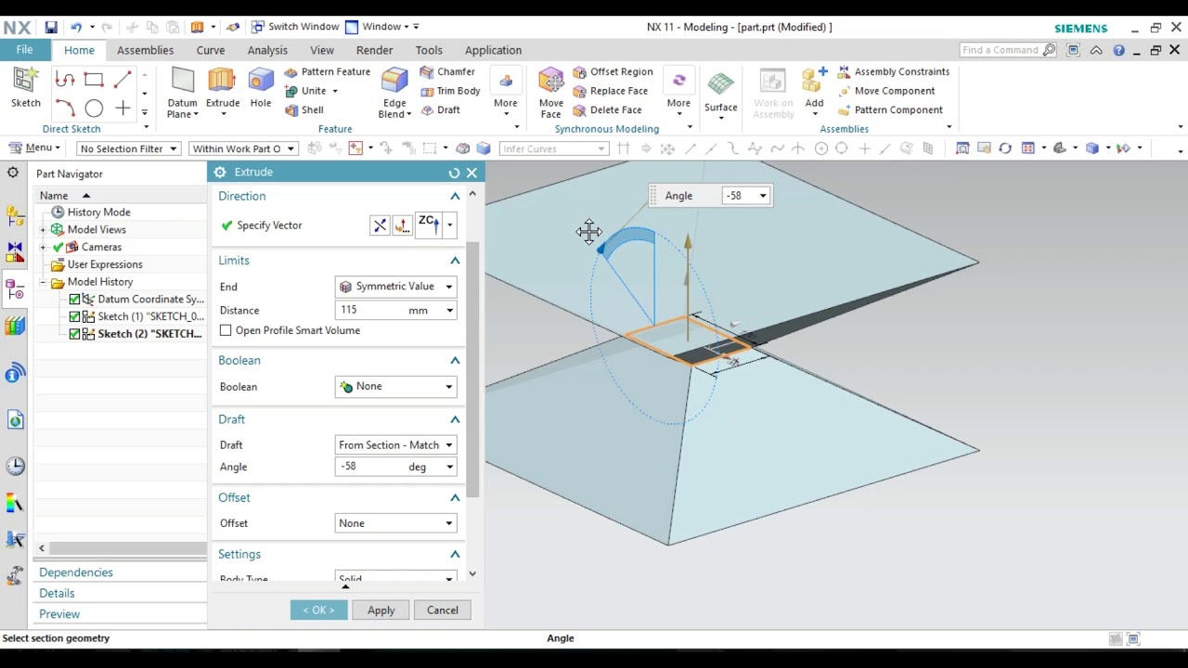The image size is (1188, 668).
Task: Select the Chamfer tool
Action: 447,71
